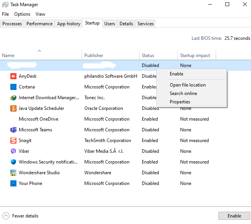This screenshot has width=251, height=224.
Task: Select the Snagit entry name
Action: click(25, 141)
